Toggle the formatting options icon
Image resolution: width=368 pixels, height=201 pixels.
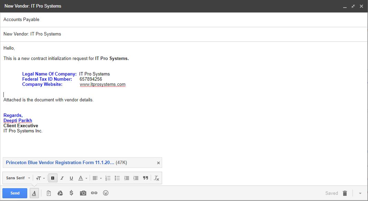[34, 193]
